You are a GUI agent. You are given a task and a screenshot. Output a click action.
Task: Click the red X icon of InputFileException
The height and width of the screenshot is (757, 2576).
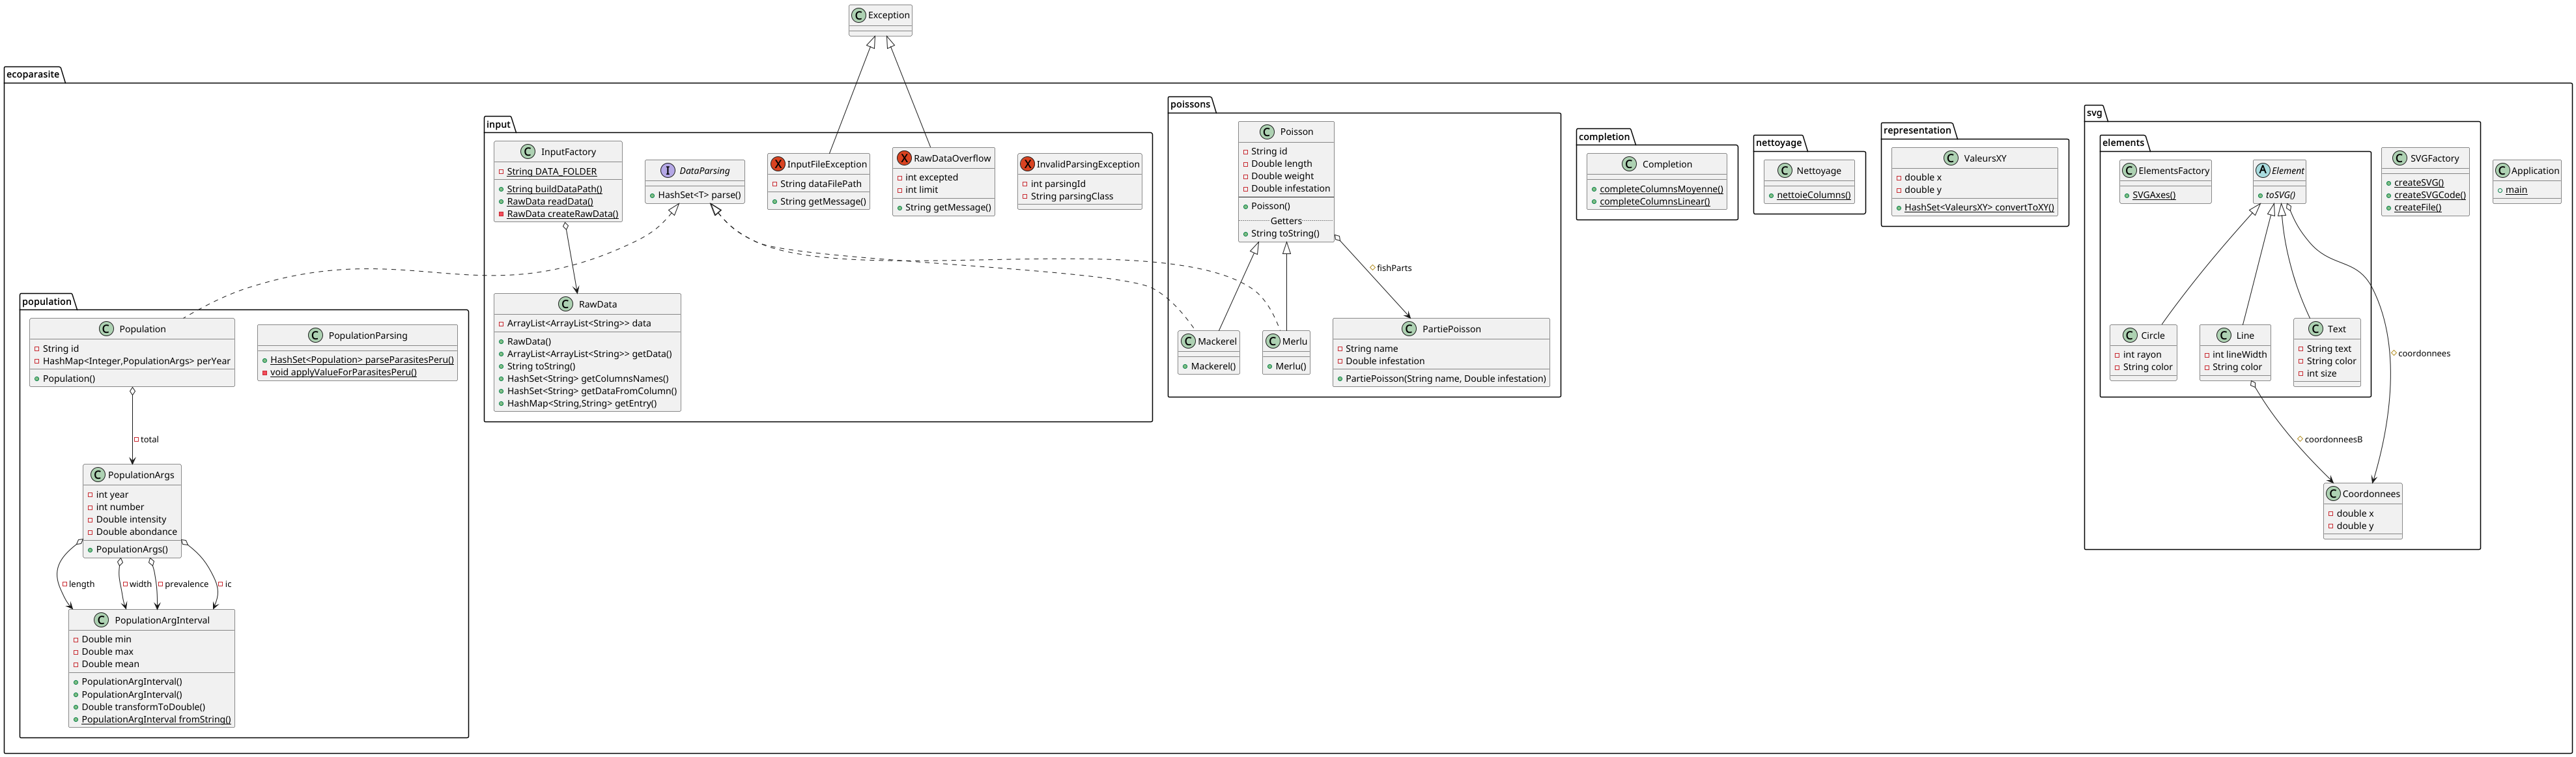pos(778,164)
